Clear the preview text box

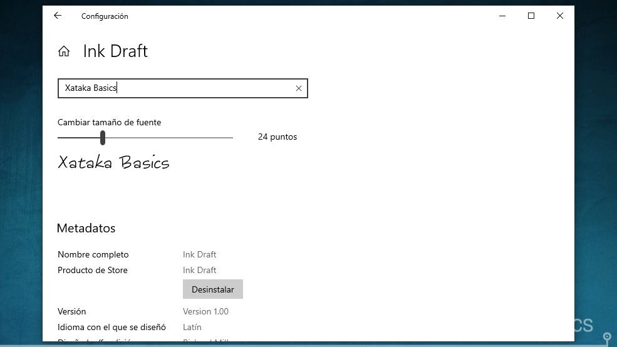tap(299, 88)
